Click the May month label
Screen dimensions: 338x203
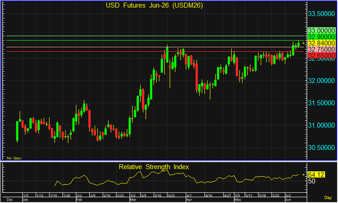point(238,200)
